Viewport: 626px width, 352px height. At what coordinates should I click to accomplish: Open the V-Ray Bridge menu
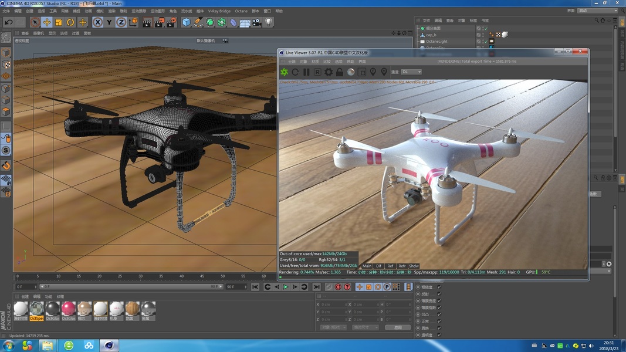219,11
